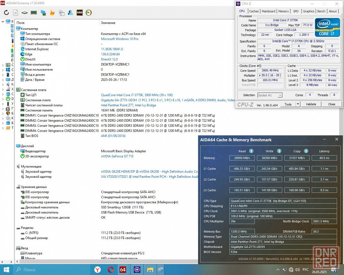Switch to the SPD tab in CPU-Z
Screen dimensions: 344x275
[296, 11]
